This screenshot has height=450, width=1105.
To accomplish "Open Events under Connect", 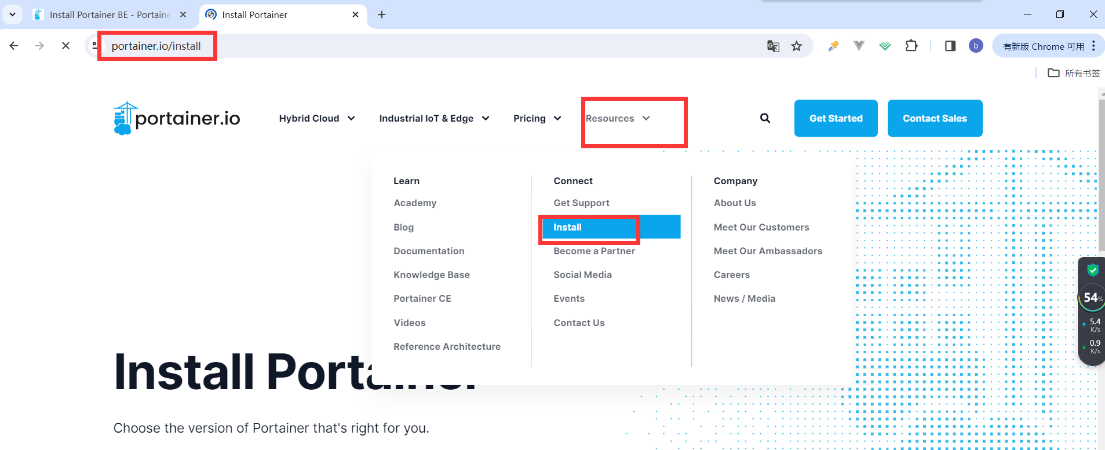I will tap(569, 298).
